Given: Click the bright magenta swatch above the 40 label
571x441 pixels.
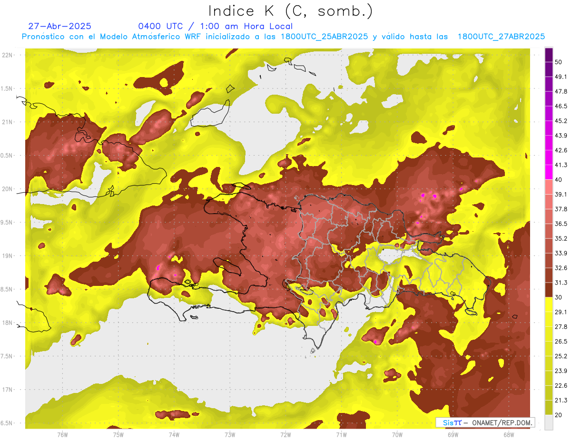Looking at the screenshot, I should 549,172.
